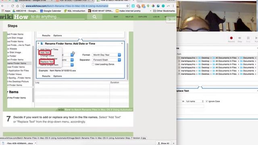Viewport: 258px width, 145px height.
Task: Open the 'full name' dropdown in Automator
Action: click(195, 101)
